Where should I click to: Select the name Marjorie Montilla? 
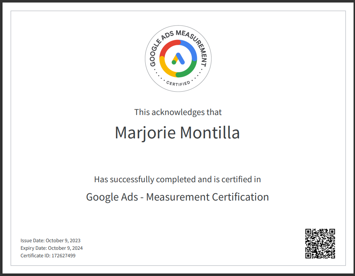click(x=177, y=133)
